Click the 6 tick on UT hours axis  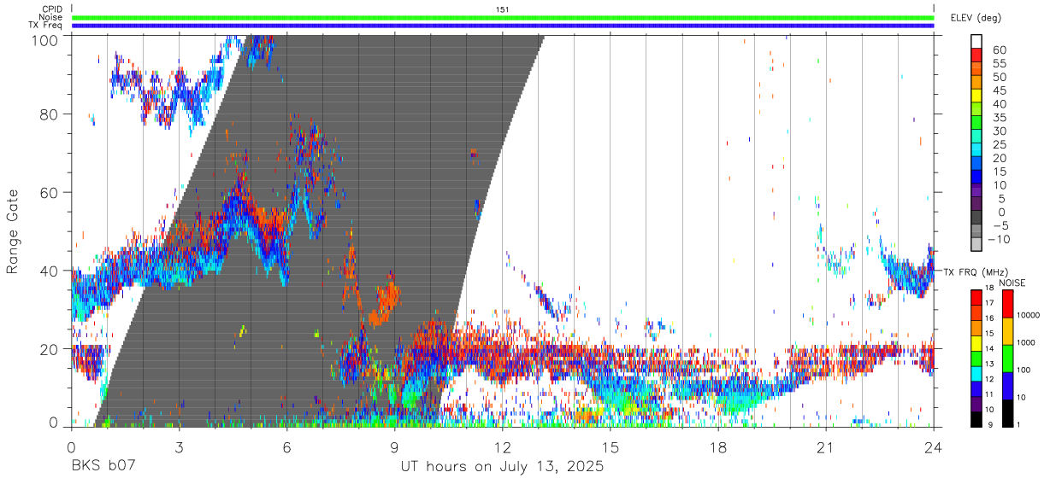[x=287, y=446]
